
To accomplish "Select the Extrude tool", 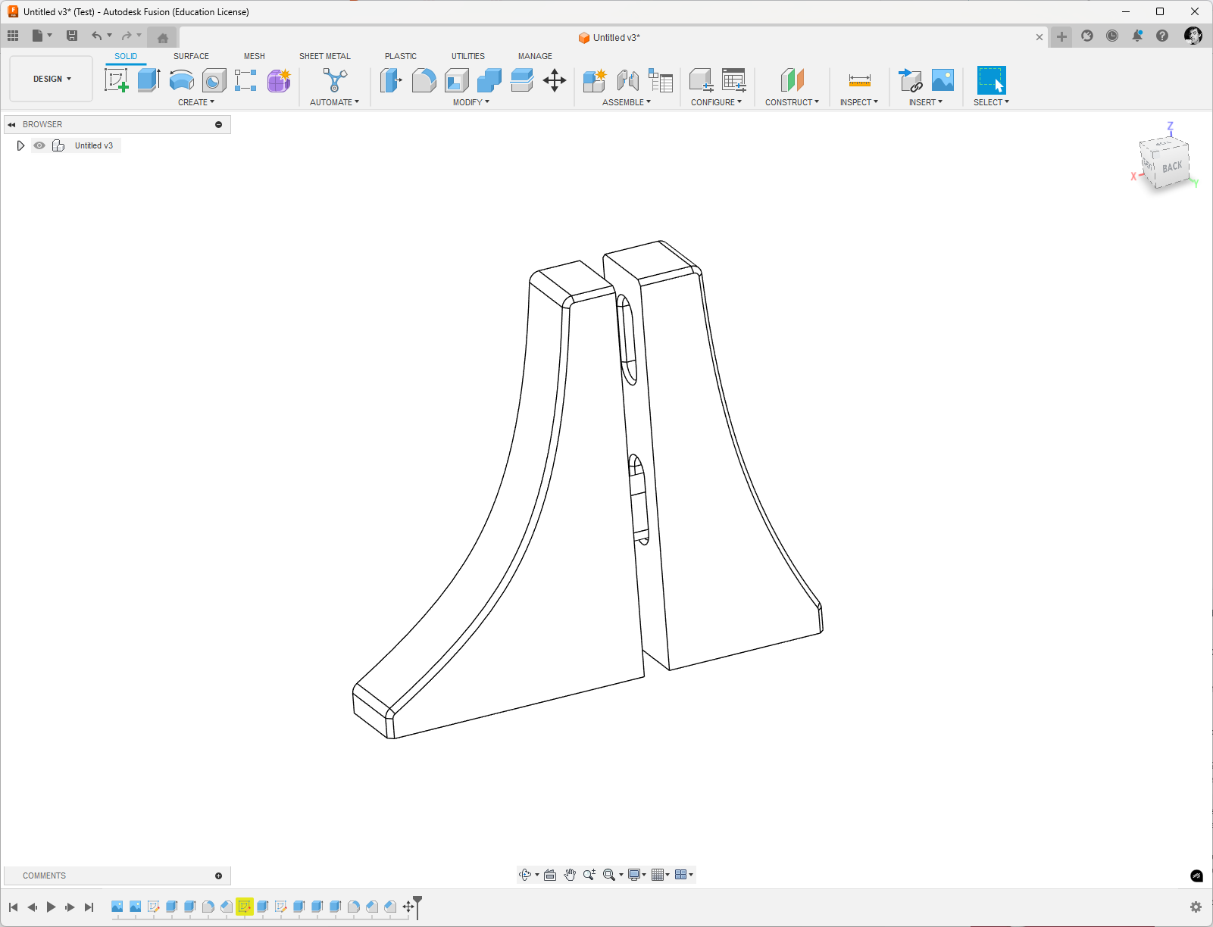I will tap(148, 80).
